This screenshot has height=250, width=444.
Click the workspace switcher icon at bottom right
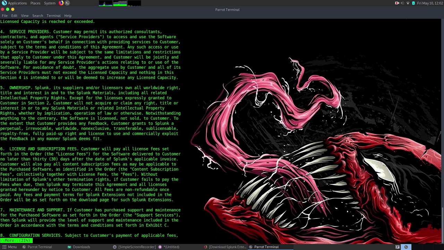point(406,247)
